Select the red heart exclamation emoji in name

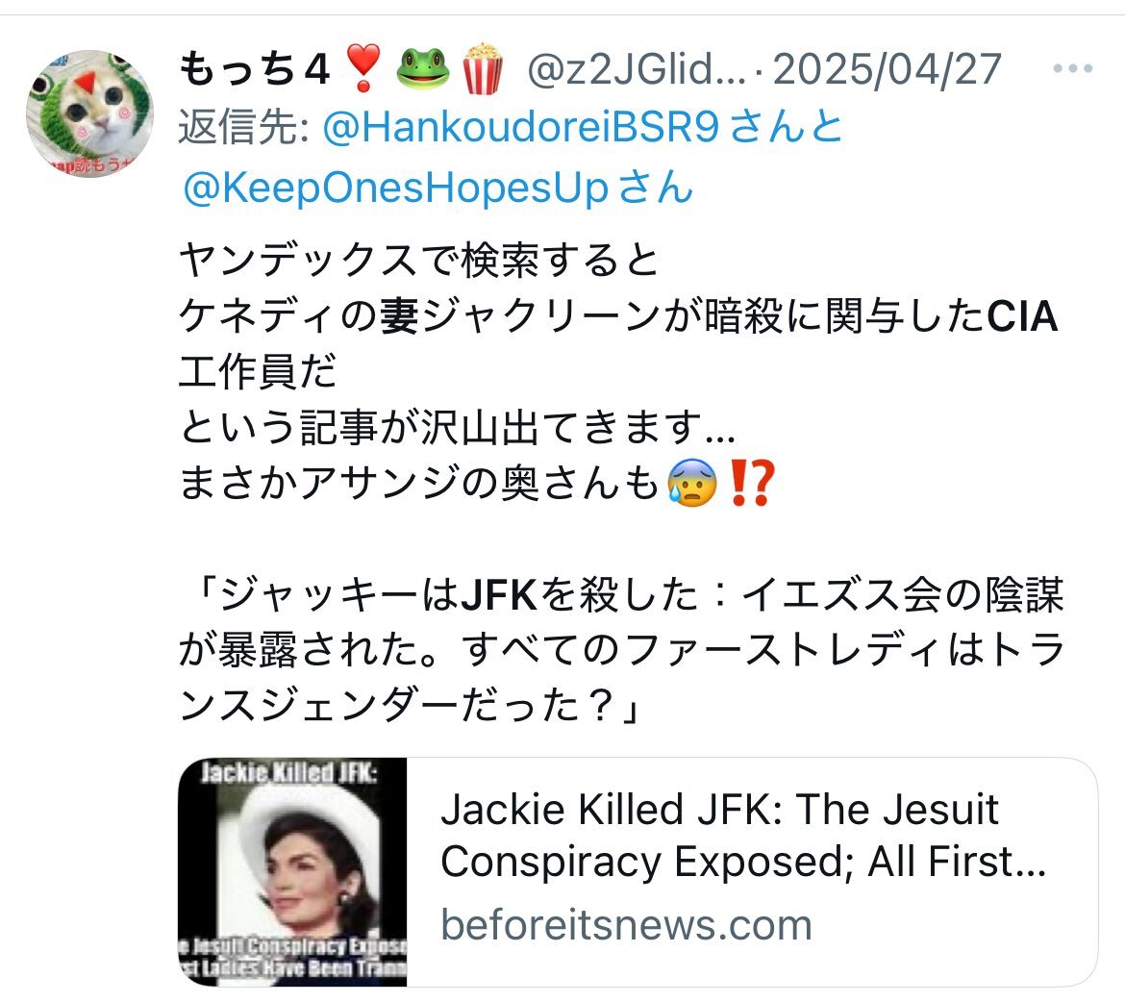pyautogui.click(x=363, y=68)
